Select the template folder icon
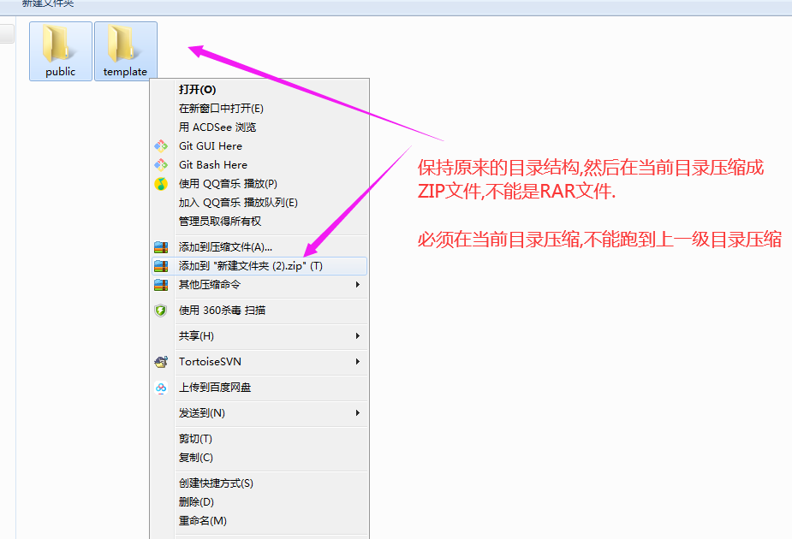 125,44
